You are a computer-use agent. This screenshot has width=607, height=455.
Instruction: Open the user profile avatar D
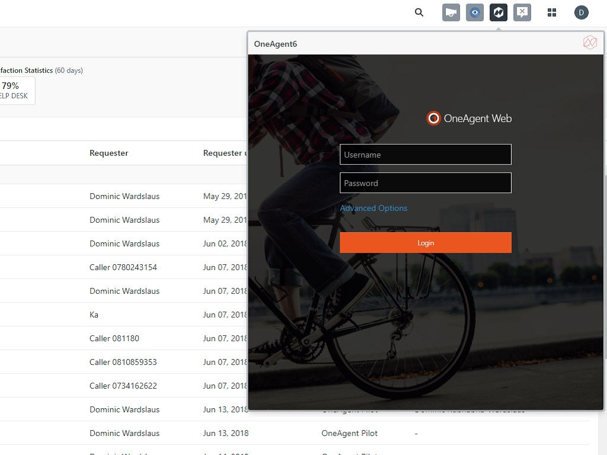coord(582,12)
